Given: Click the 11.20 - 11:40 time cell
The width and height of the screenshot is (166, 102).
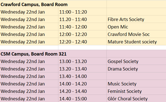Looking at the screenshot, I should (x=82, y=19).
